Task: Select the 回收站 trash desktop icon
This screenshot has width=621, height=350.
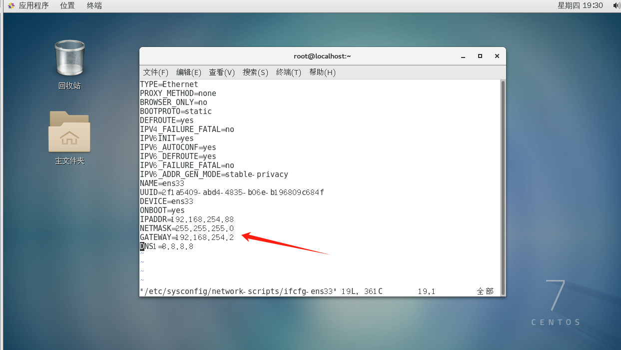Action: 69,65
